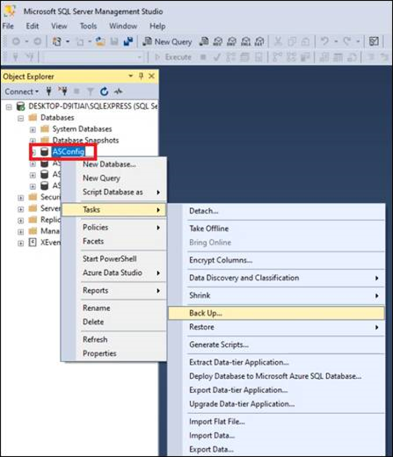
Task: Select Back Up... in the Tasks submenu
Action: (276, 313)
